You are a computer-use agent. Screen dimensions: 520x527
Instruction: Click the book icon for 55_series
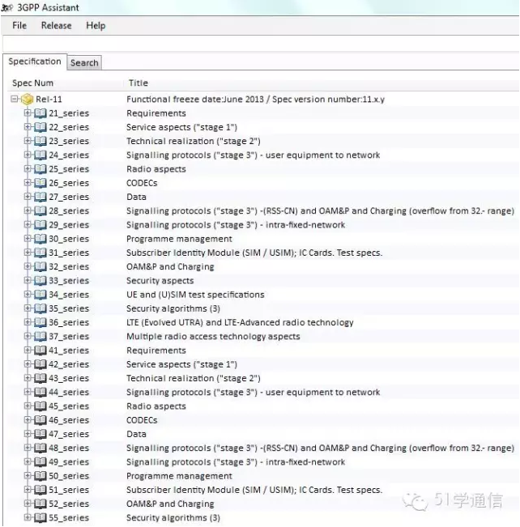(40, 517)
